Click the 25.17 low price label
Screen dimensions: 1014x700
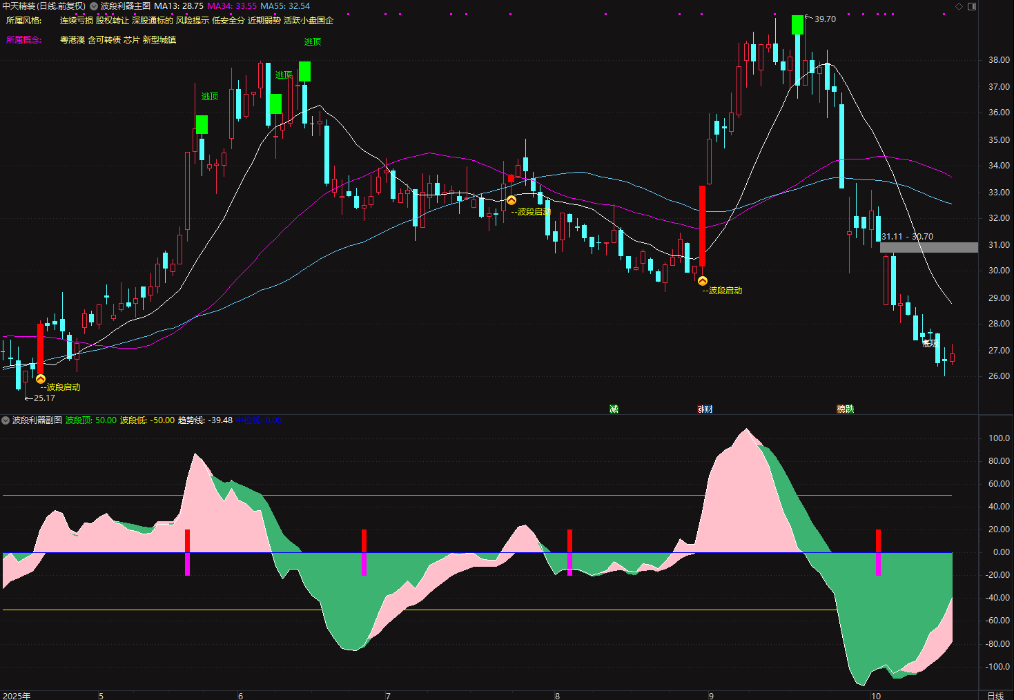click(x=44, y=398)
